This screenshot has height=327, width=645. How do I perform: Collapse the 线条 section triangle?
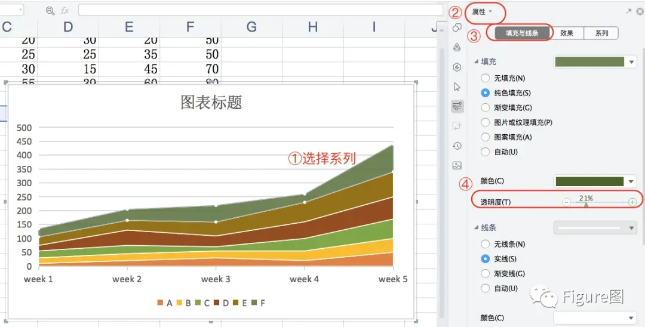point(477,227)
